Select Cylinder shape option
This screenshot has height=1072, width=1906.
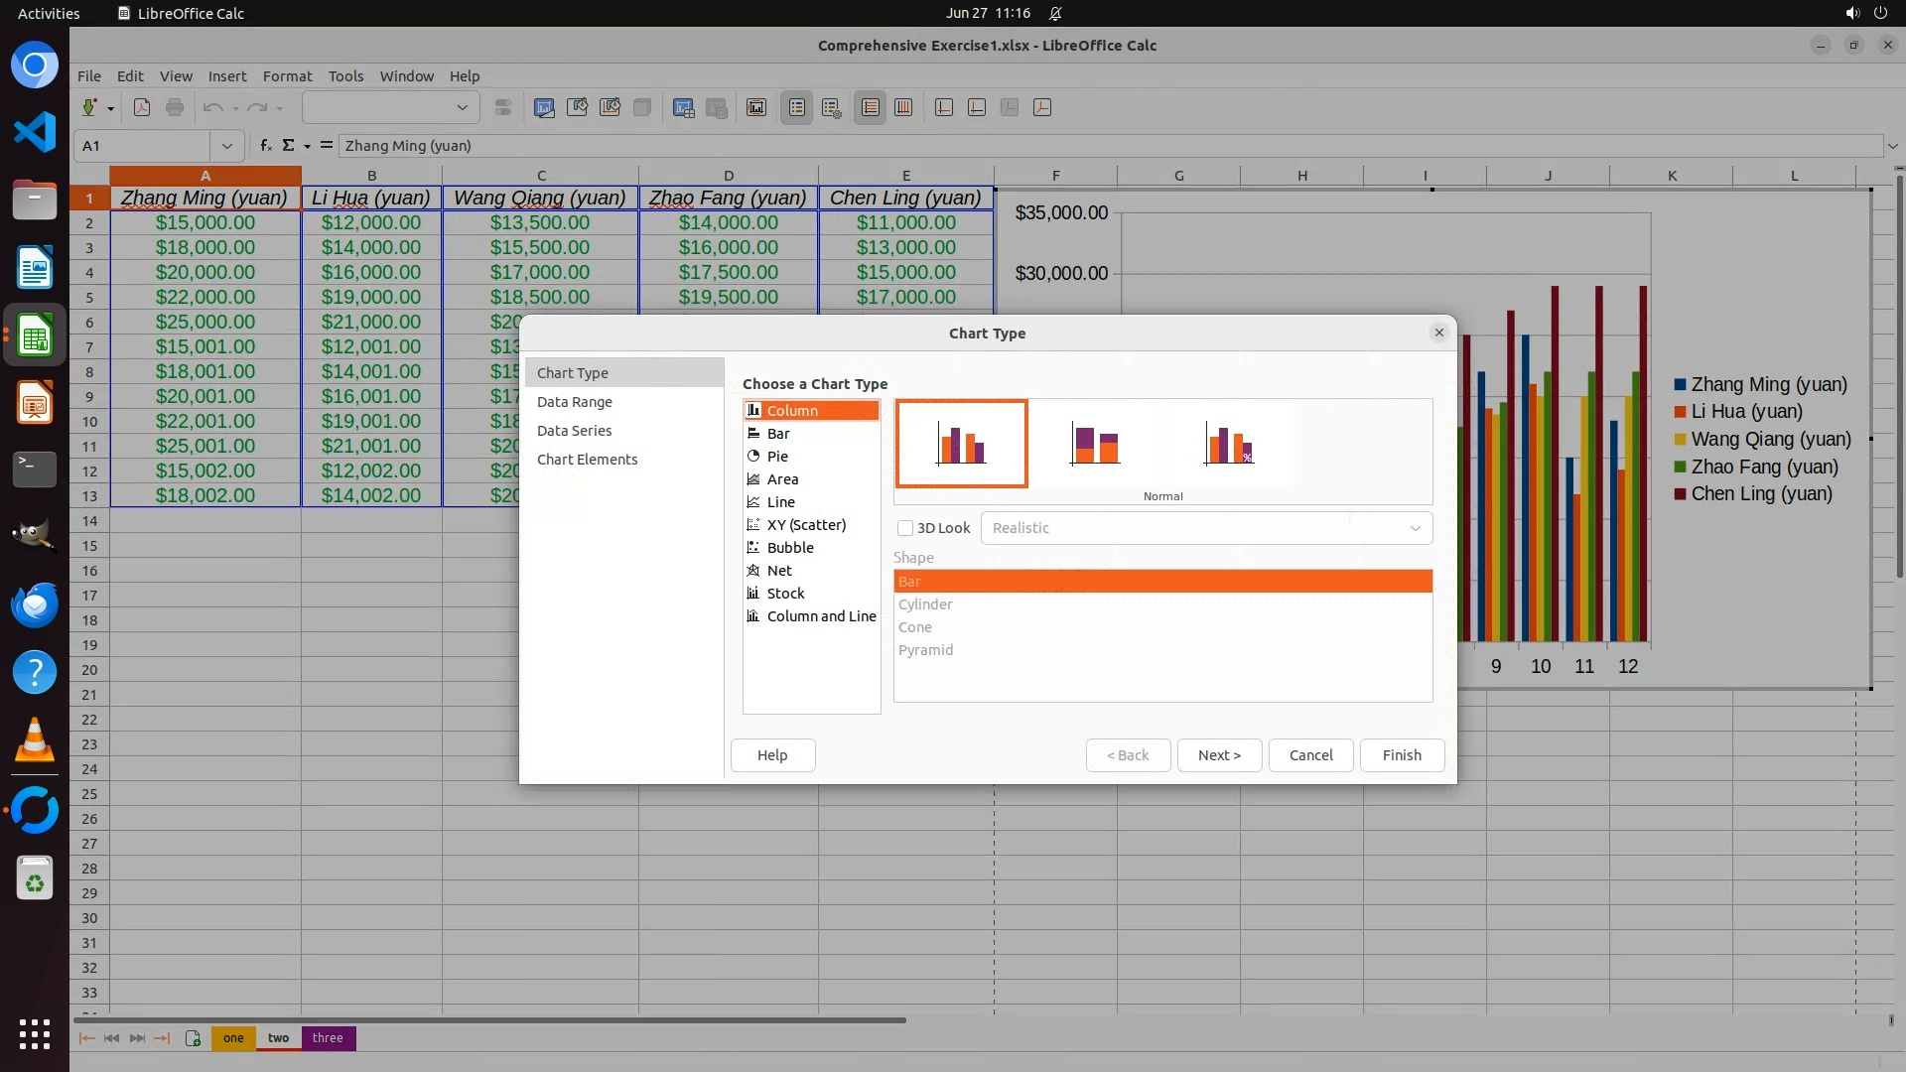pyautogui.click(x=925, y=604)
